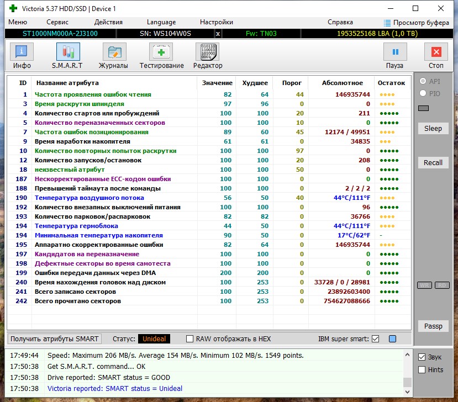
Task: Open the Действия menu
Action: pos(108,22)
